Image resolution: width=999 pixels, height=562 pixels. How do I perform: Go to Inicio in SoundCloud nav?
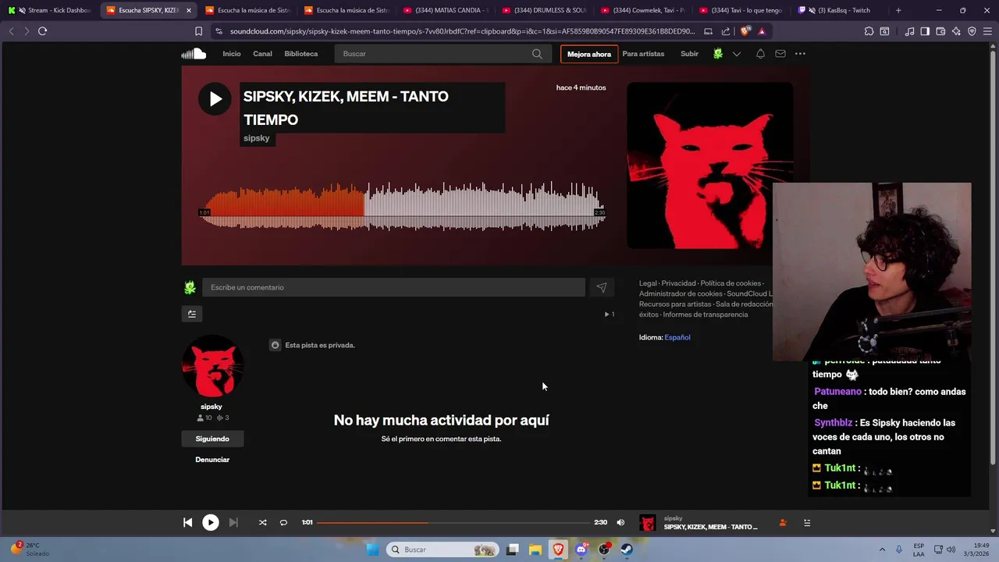(x=232, y=54)
